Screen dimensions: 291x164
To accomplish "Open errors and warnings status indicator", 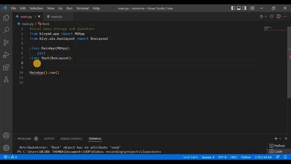I will coord(10,157).
